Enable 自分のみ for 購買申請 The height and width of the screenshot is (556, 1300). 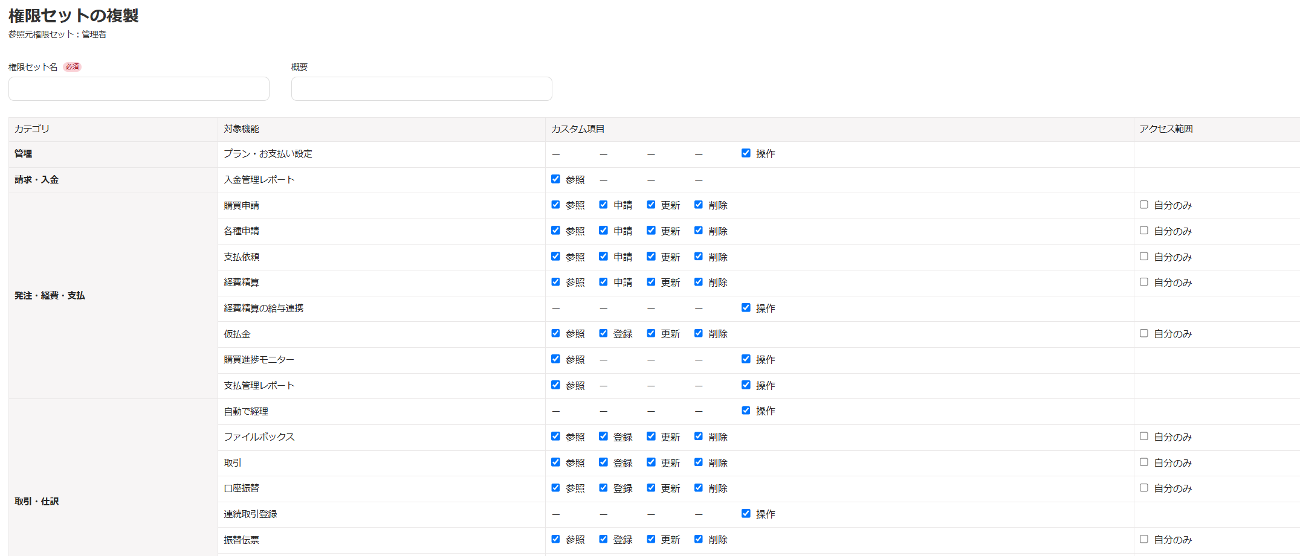click(1143, 205)
